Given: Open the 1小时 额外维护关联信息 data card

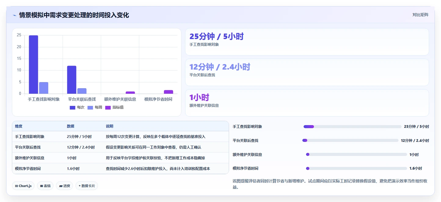Looking at the screenshot, I should coord(307,103).
